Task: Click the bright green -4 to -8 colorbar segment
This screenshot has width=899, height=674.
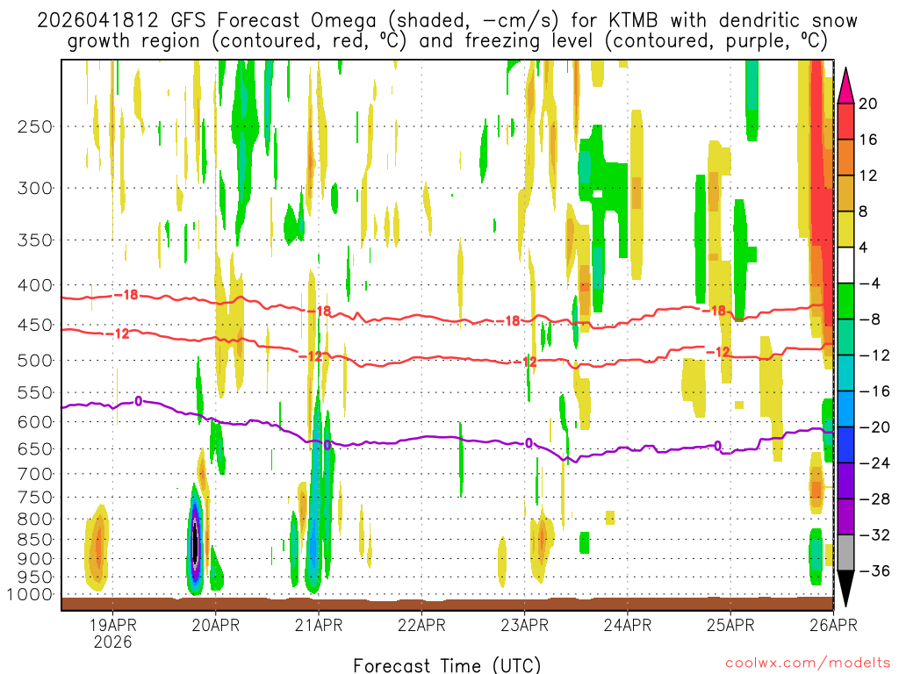Action: point(845,302)
